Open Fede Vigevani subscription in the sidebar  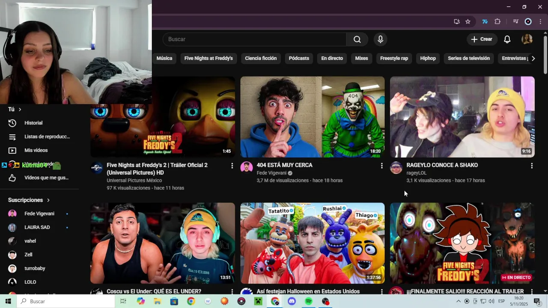point(39,213)
